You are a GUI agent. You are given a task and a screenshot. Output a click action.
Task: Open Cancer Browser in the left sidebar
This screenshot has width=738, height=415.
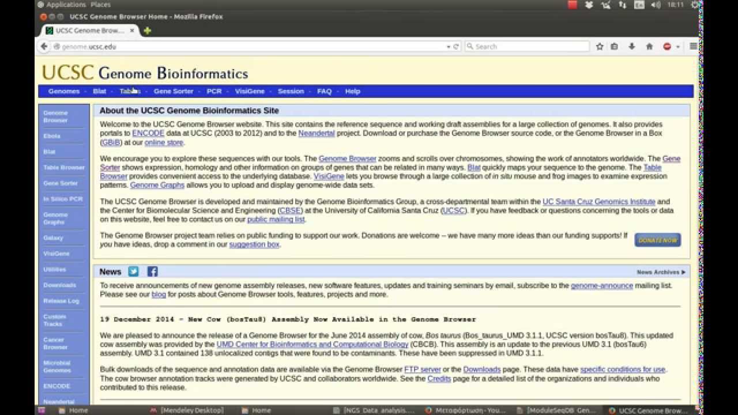[55, 344]
